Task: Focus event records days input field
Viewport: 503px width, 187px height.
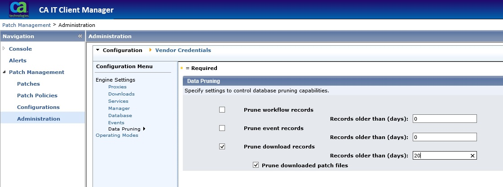Action: pos(445,137)
